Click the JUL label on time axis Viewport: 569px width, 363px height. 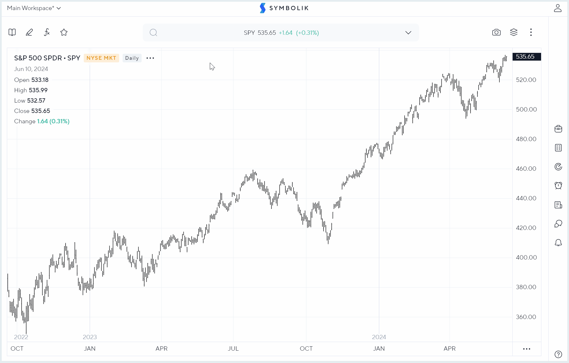(233, 349)
